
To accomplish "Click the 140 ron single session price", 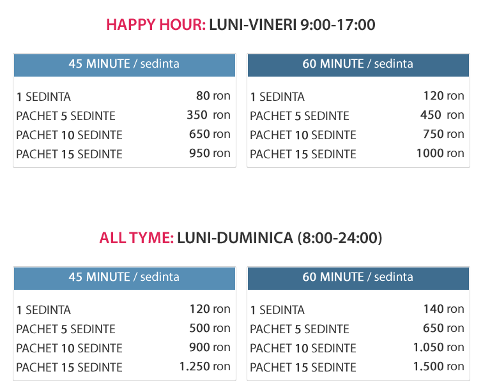I will pyautogui.click(x=443, y=309).
